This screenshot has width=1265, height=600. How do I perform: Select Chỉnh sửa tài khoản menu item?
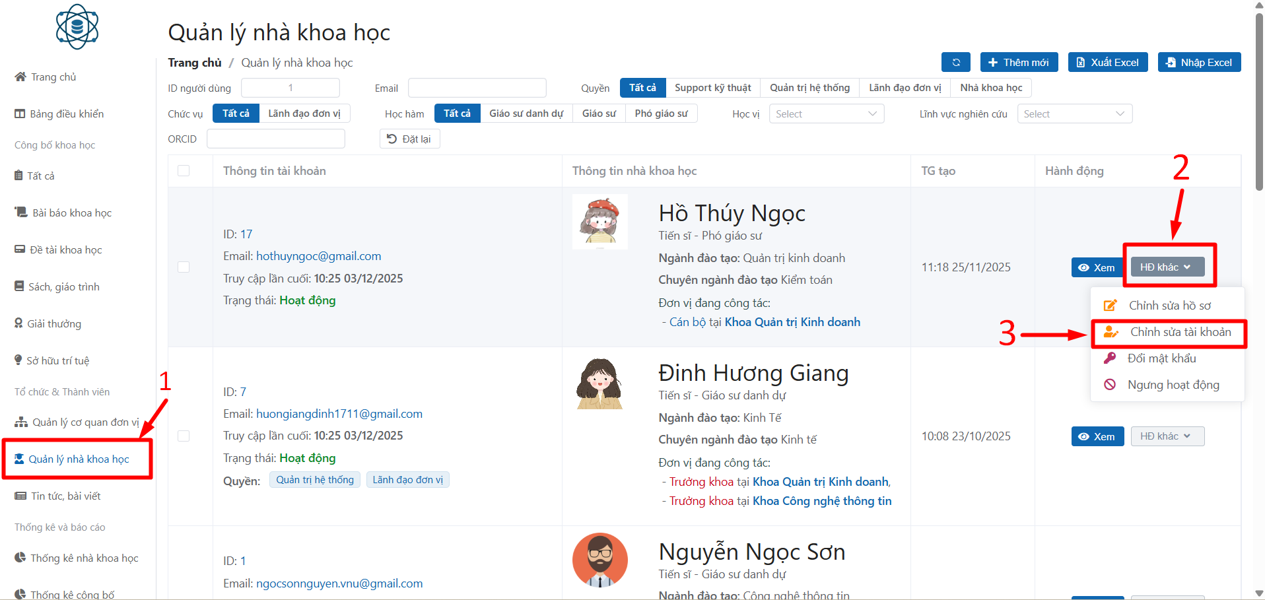coord(1180,333)
